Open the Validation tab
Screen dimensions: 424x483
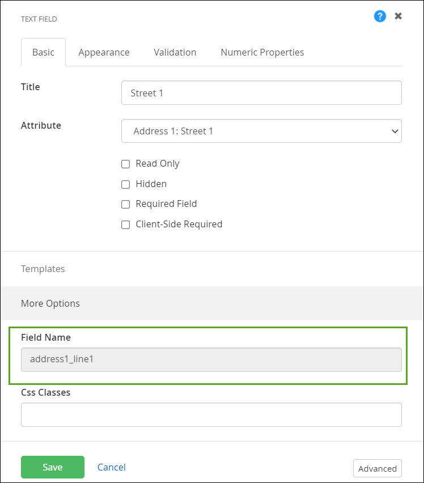point(175,52)
